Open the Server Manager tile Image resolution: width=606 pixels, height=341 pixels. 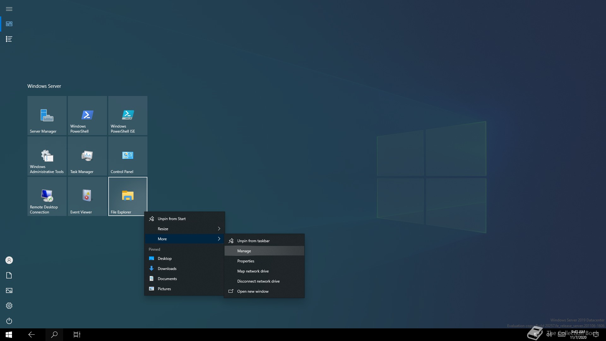pyautogui.click(x=47, y=116)
